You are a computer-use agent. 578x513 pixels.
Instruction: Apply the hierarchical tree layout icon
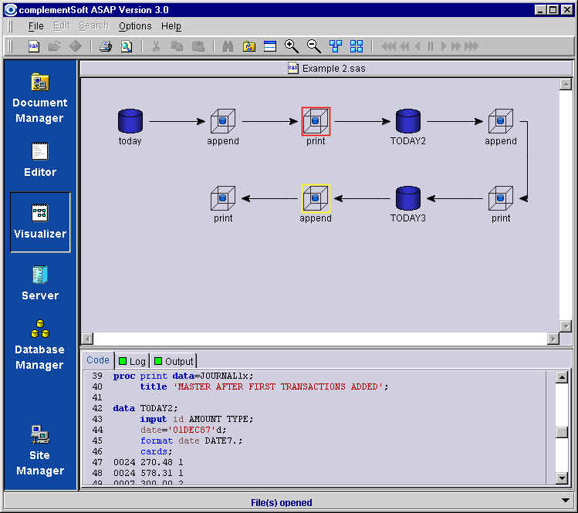click(336, 46)
